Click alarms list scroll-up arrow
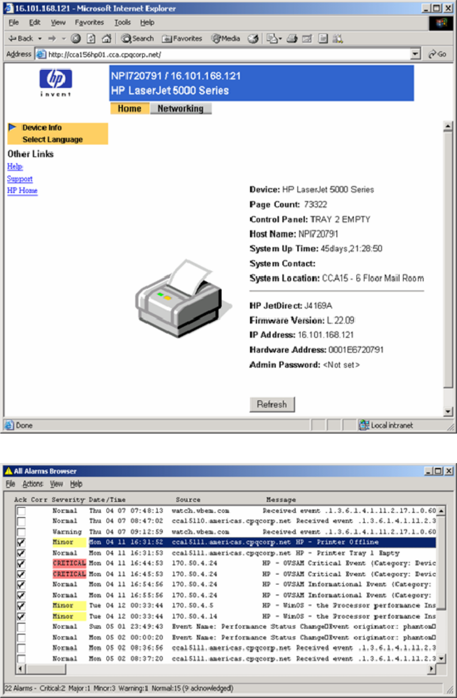Image resolution: width=457 pixels, height=698 pixels. coord(441,511)
